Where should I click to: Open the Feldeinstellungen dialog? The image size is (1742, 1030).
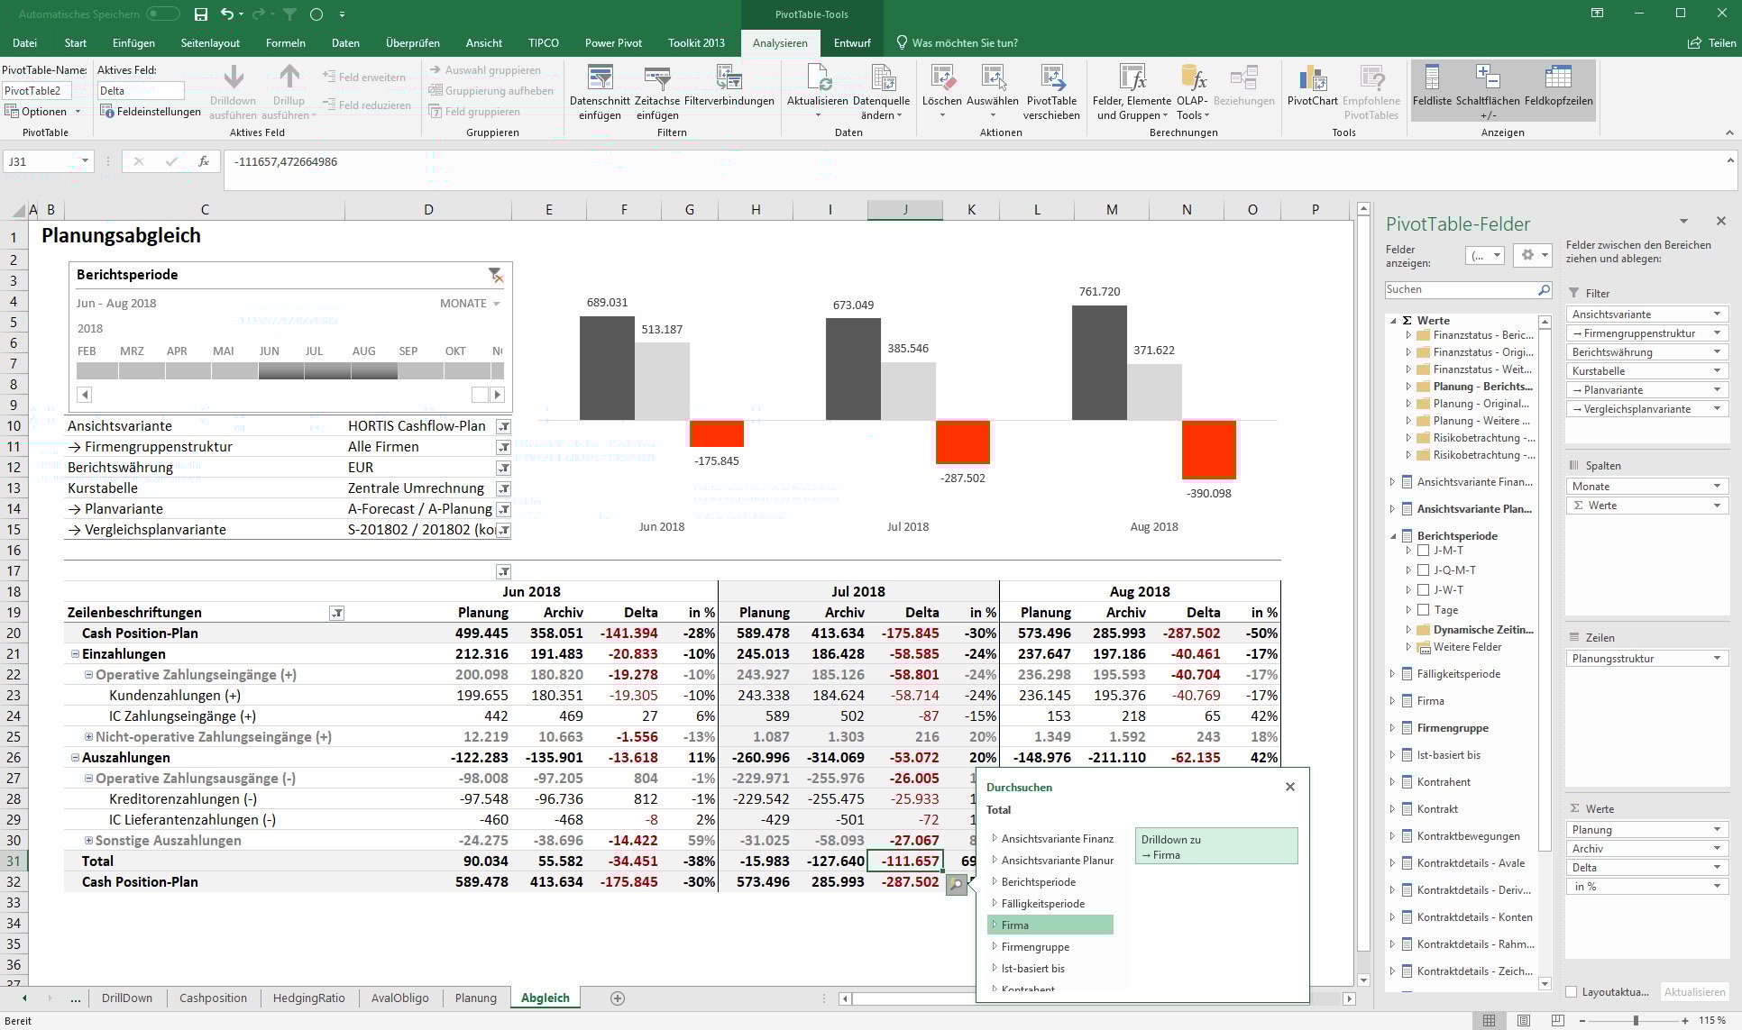151,112
